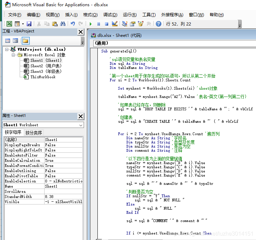Click the Paste clipboard icon
Screen dimensions: 256x240
pos(55,24)
